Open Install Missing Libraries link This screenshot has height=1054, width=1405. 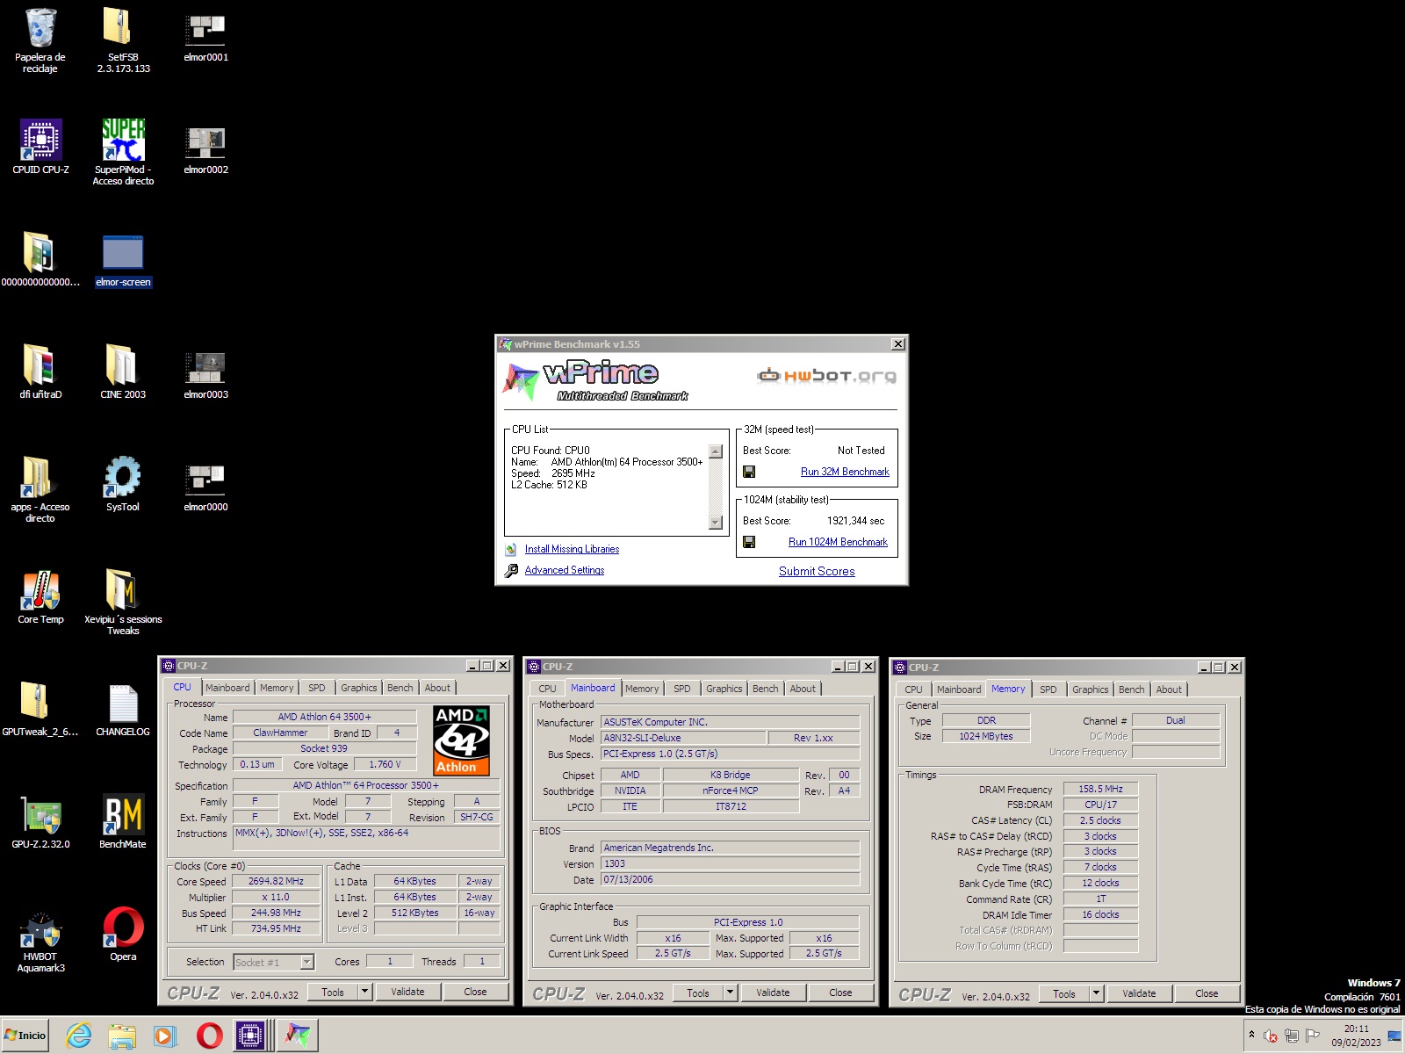pos(572,549)
